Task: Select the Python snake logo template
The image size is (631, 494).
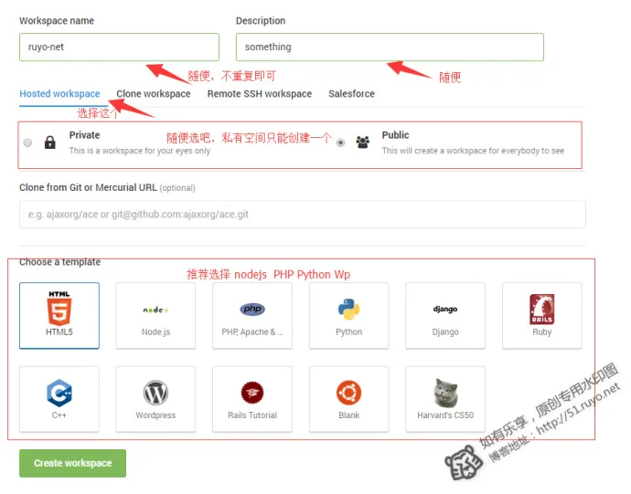Action: 349,310
